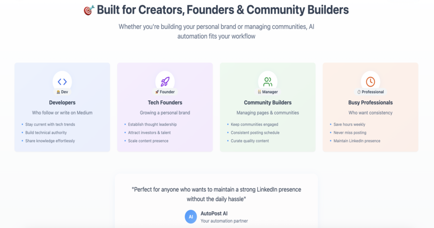This screenshot has width=434, height=228.
Task: Click the orange clock icon
Action: pos(370,82)
